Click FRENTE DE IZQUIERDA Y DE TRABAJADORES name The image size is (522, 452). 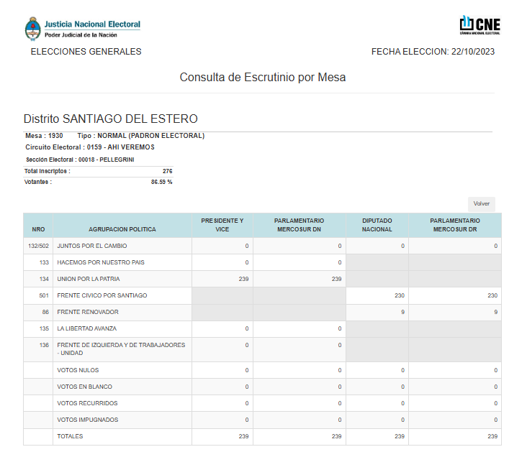[121, 349]
